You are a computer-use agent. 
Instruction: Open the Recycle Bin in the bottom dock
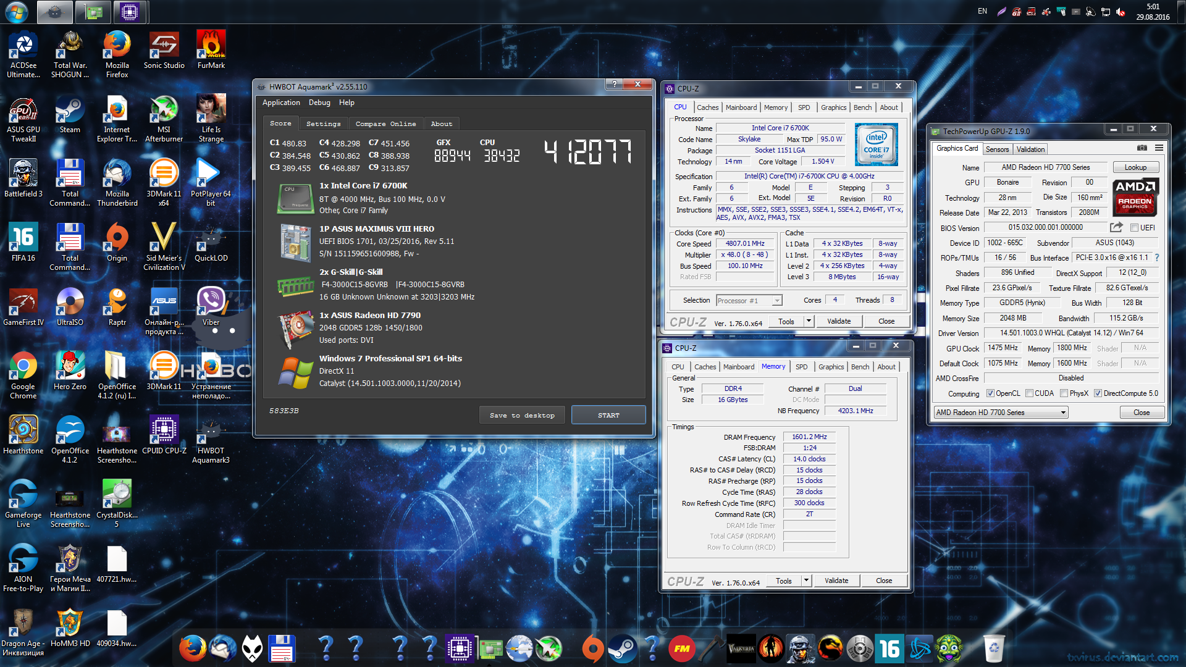[994, 648]
